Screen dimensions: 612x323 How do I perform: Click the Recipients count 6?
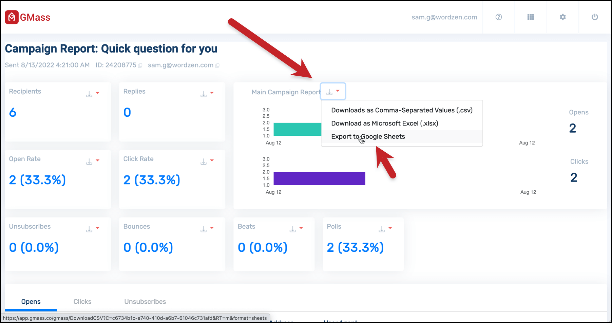pos(13,112)
